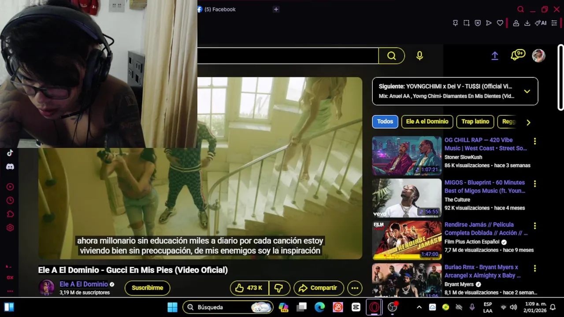The height and width of the screenshot is (317, 564).
Task: Launch Microsoft Edge from the taskbar
Action: (320, 307)
